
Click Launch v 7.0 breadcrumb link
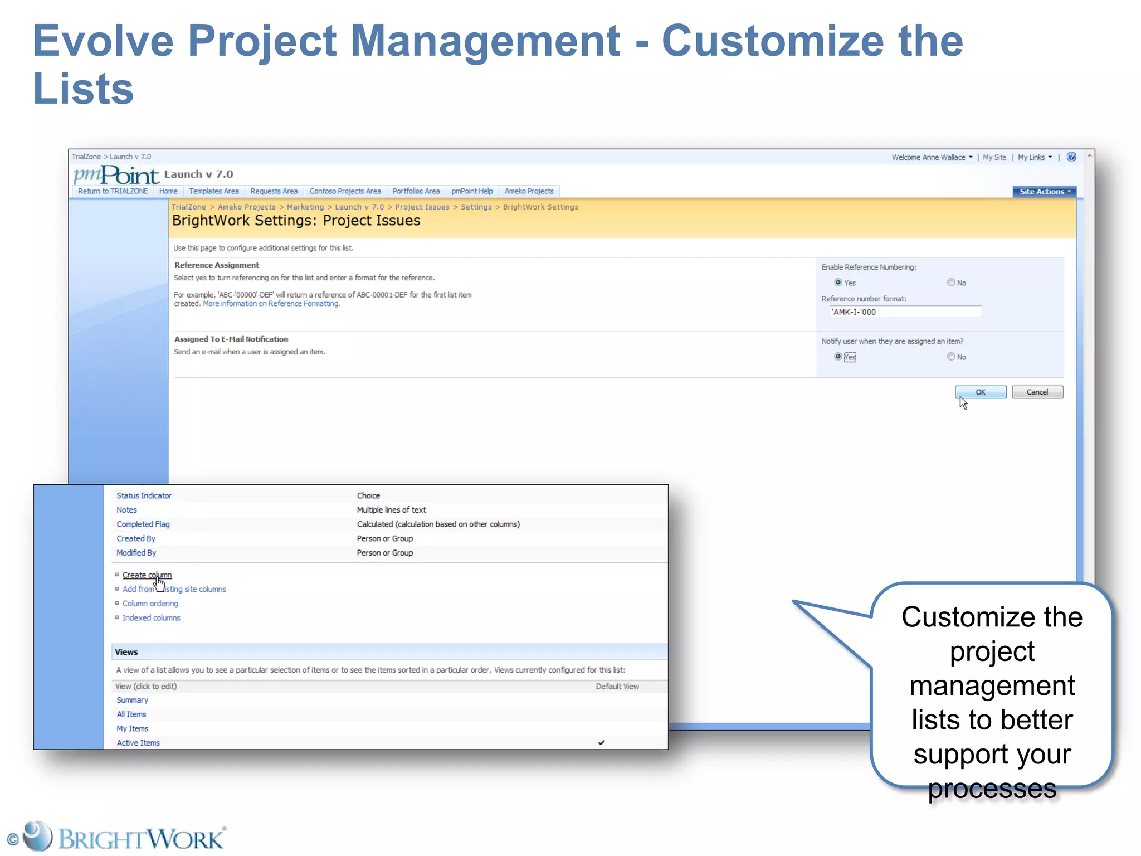(359, 207)
